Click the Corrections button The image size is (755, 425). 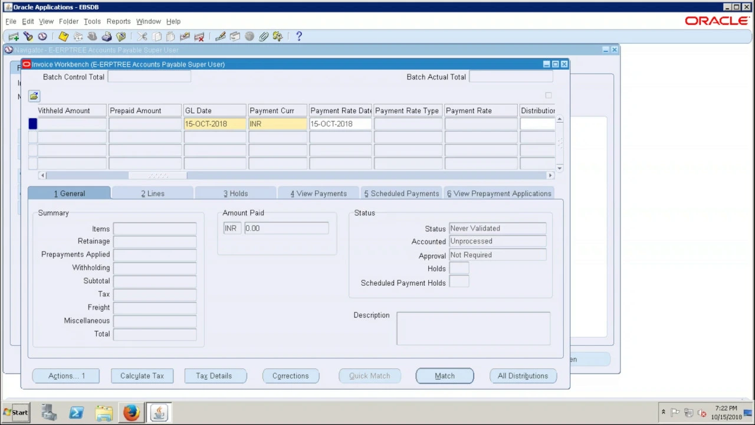click(290, 376)
